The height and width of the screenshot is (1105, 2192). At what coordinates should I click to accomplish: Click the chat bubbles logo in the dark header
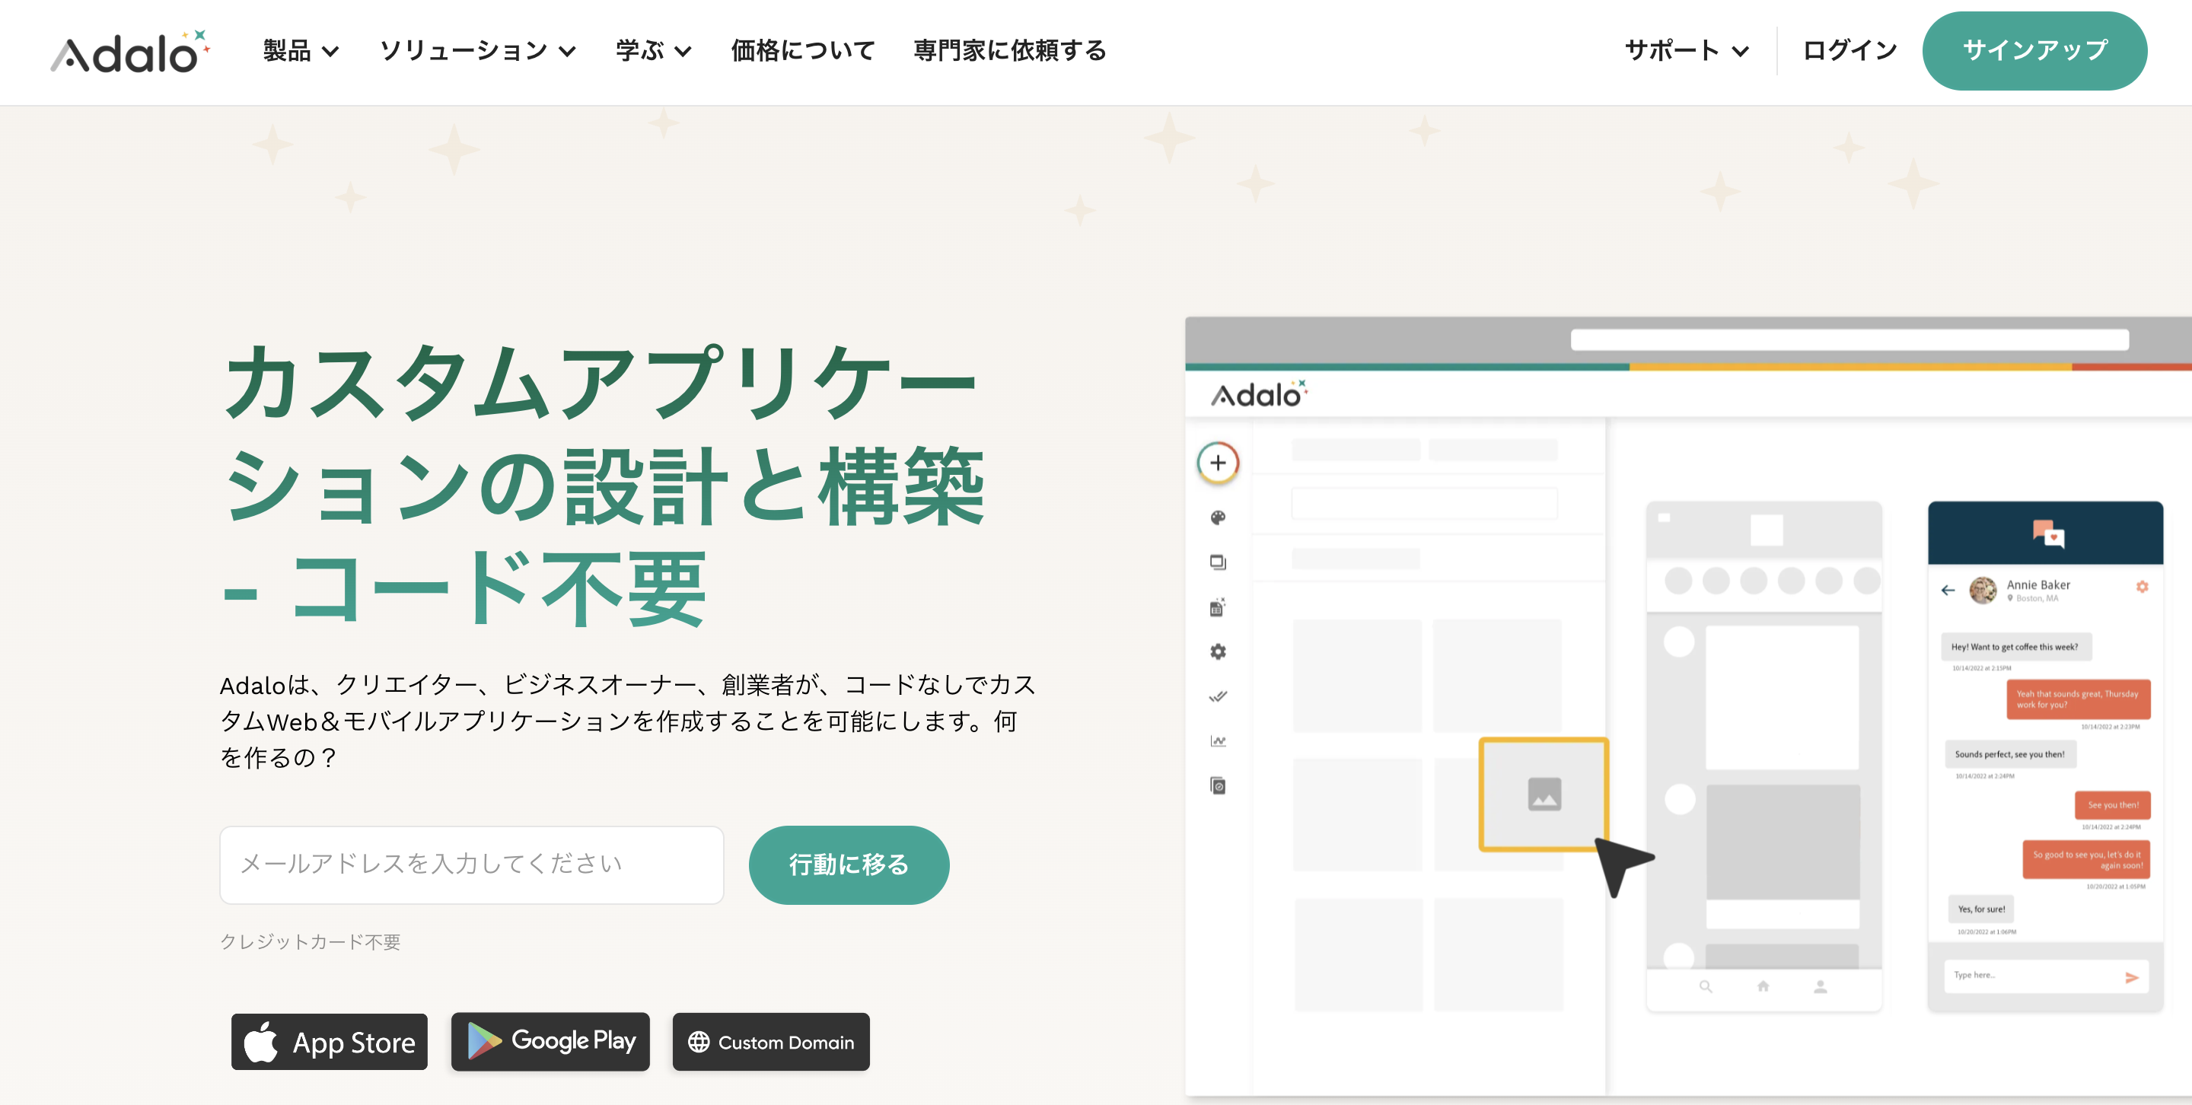pyautogui.click(x=2047, y=533)
